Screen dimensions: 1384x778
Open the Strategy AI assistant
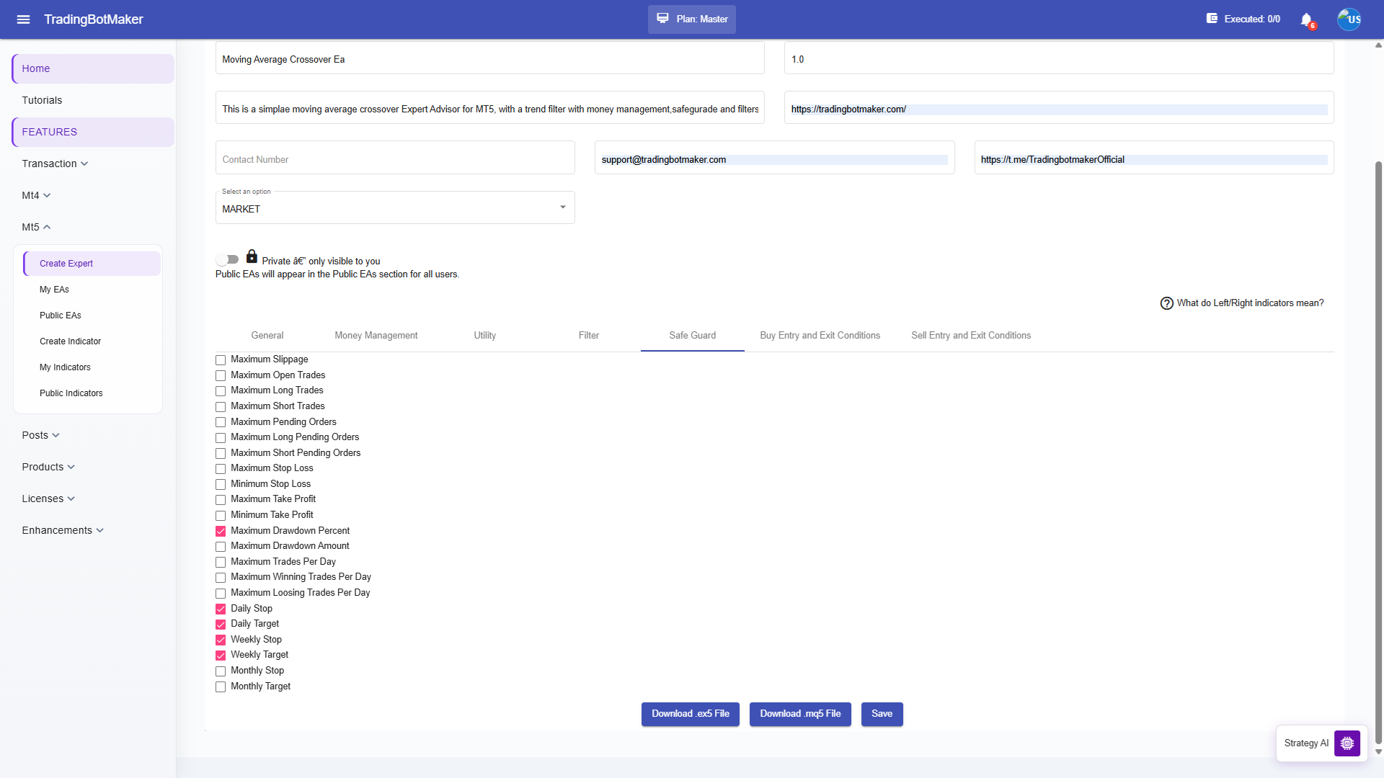1322,743
